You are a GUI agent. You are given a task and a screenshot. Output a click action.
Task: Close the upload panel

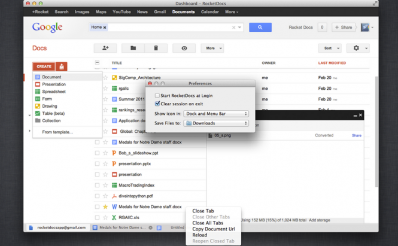tap(360, 116)
